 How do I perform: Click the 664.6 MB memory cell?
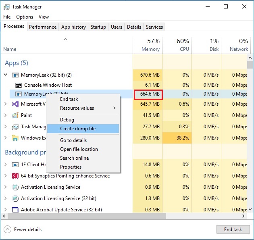(148, 94)
